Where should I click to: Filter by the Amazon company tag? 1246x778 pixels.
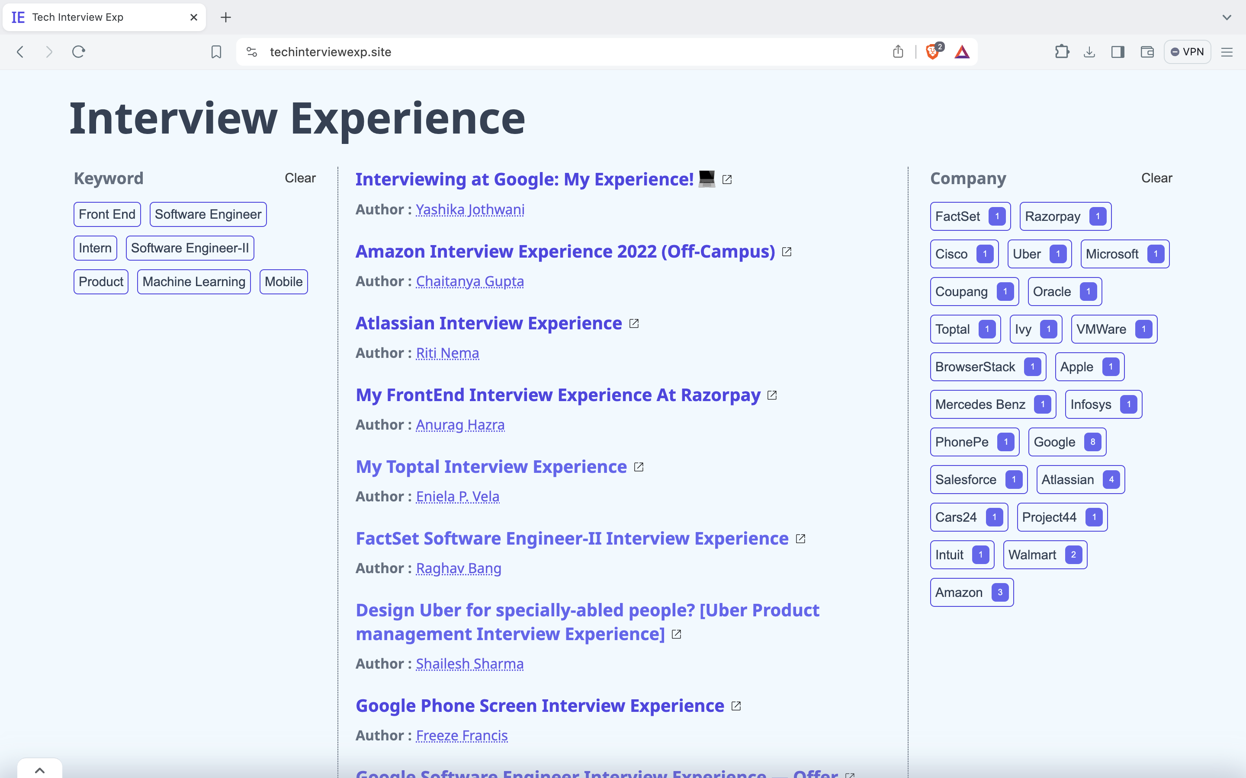(972, 592)
